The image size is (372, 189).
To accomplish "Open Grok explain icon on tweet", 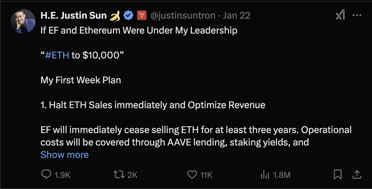I will tap(340, 15).
